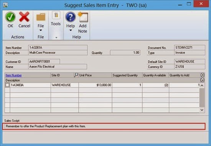Click the Quantity Available column header
The height and width of the screenshot is (146, 211).
pos(155,75)
